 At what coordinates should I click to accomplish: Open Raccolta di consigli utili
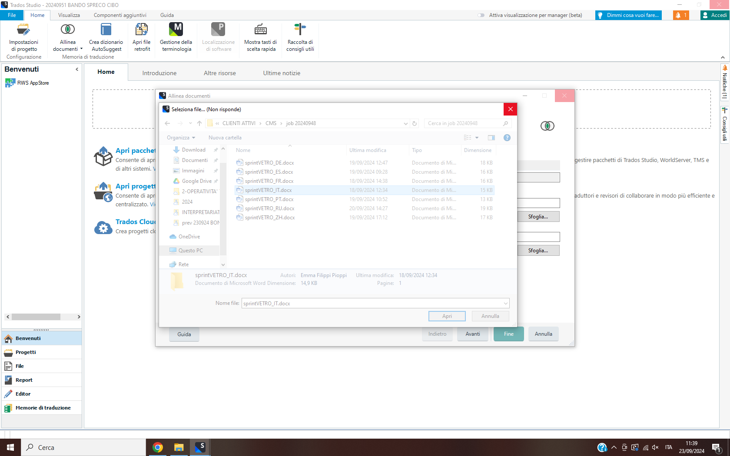(x=300, y=37)
